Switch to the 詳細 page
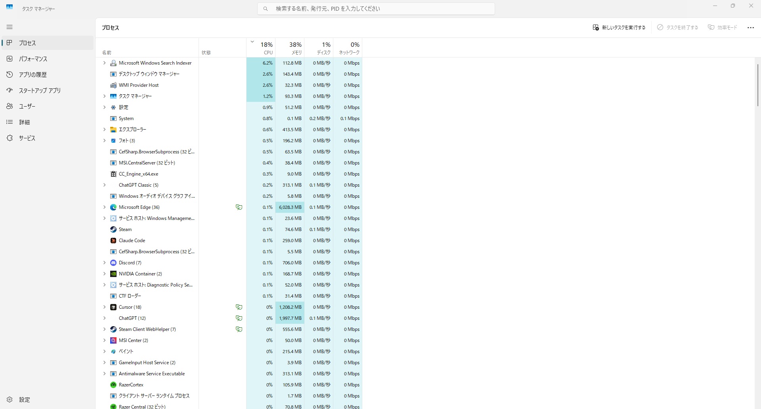The width and height of the screenshot is (761, 409). click(x=48, y=122)
